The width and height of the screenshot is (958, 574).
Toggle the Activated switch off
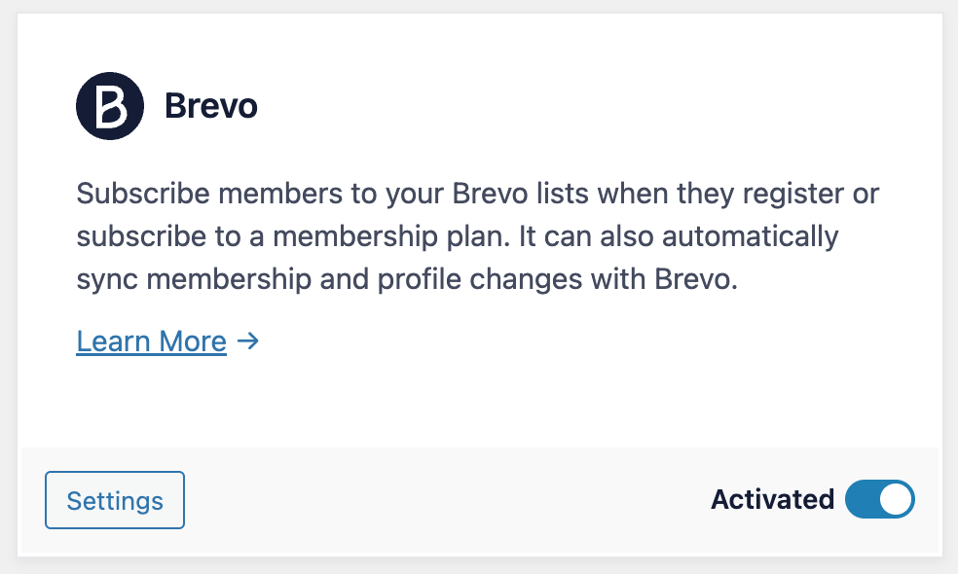tap(879, 499)
